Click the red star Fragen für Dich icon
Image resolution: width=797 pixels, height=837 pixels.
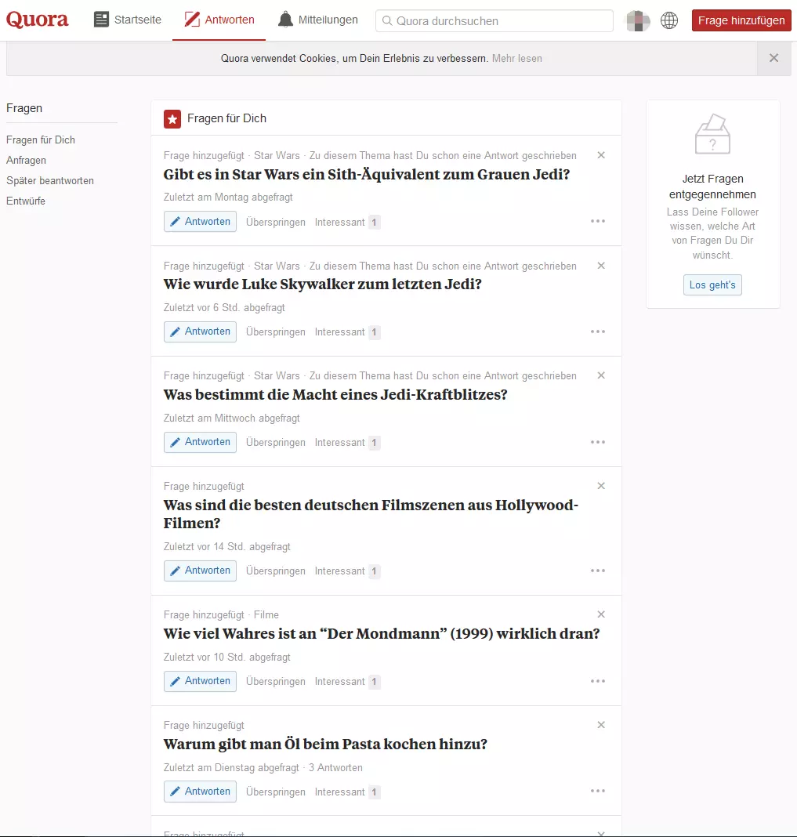point(172,119)
